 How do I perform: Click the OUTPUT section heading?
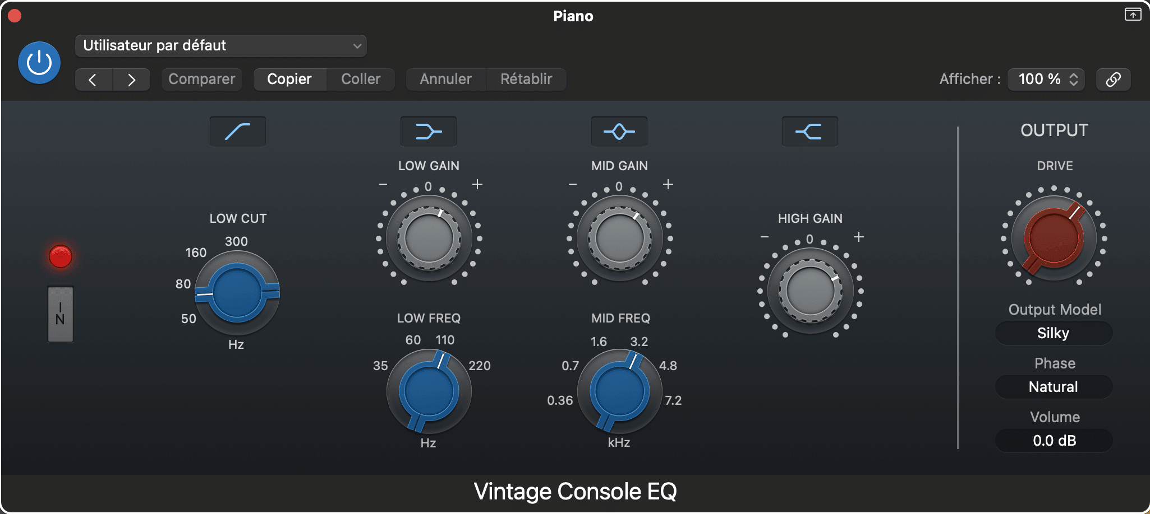(x=1054, y=130)
